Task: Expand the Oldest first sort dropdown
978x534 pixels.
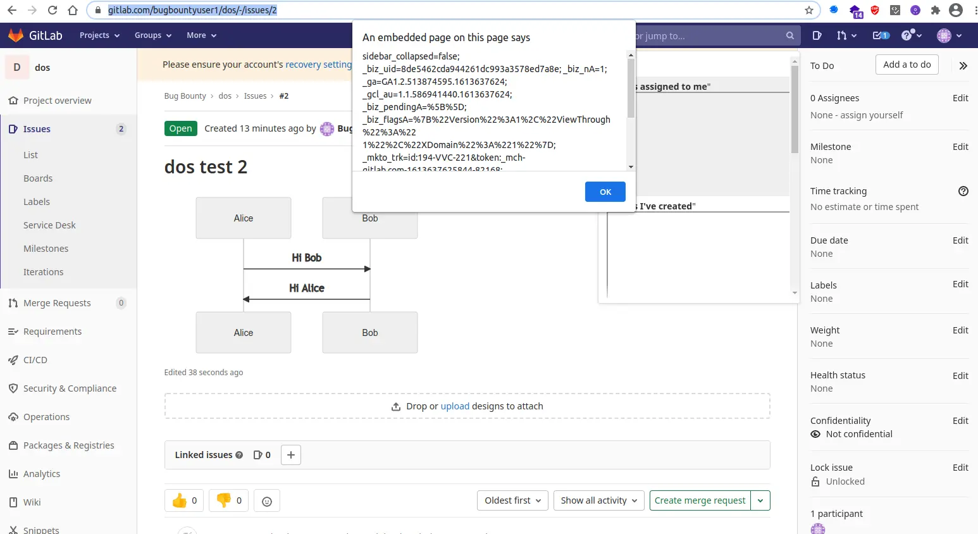Action: pos(512,500)
